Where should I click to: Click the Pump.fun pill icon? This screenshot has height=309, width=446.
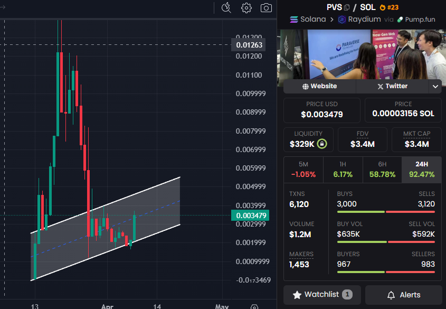[x=400, y=20]
